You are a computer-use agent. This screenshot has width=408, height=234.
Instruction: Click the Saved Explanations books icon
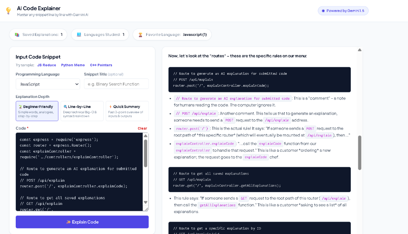click(17, 34)
